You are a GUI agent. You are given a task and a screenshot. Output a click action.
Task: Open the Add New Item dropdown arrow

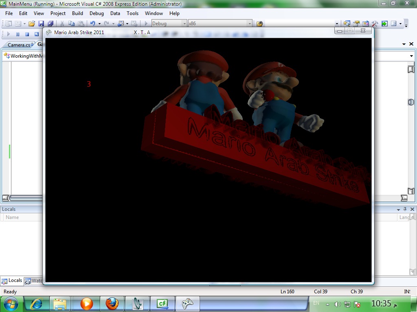pyautogui.click(x=24, y=24)
